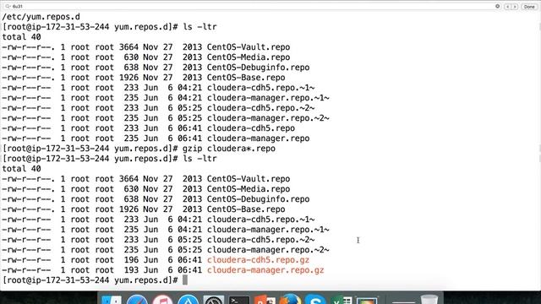The height and width of the screenshot is (304, 541).
Task: Click red cloudera-cdh5.repo.gz filename
Action: point(258,260)
